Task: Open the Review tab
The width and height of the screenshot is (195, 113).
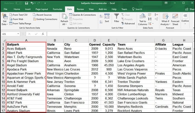Action: (x=80, y=9)
